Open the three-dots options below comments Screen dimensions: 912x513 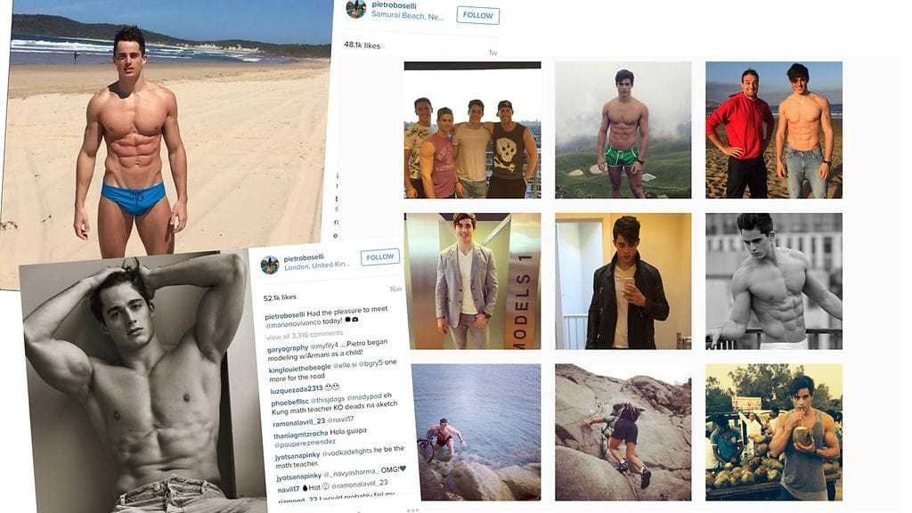(412, 510)
